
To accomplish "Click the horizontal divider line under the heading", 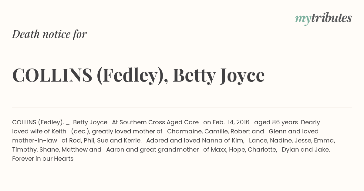I will (182, 108).
